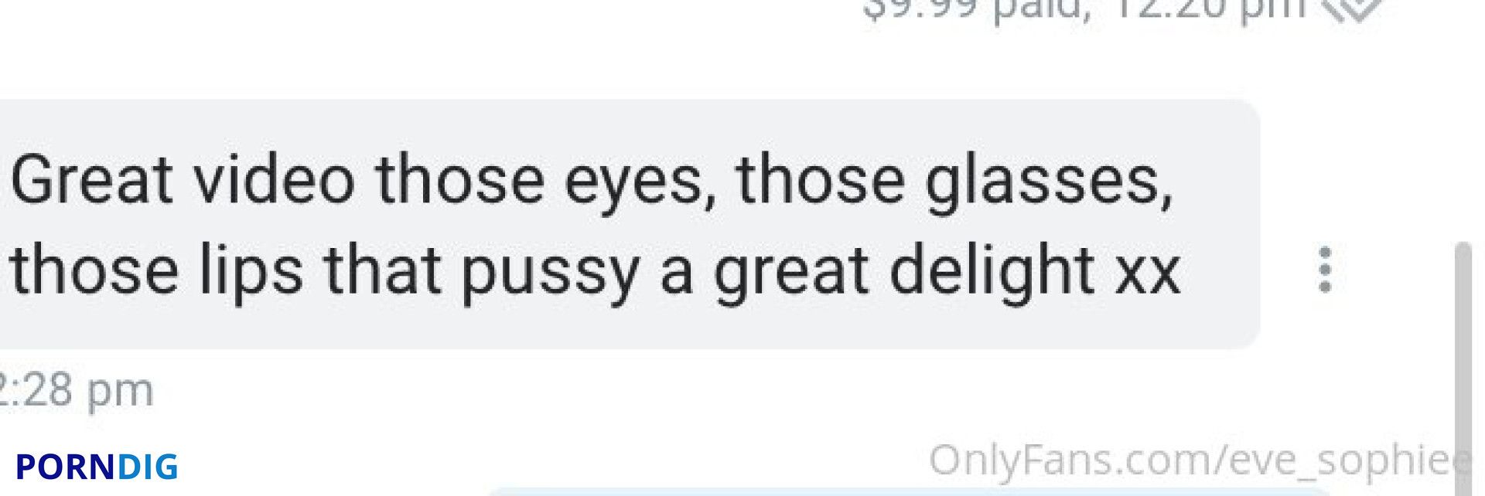
Task: Click the double-check read receipt icon
Action: (1351, 9)
